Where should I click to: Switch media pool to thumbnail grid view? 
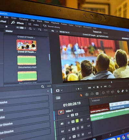22,28
